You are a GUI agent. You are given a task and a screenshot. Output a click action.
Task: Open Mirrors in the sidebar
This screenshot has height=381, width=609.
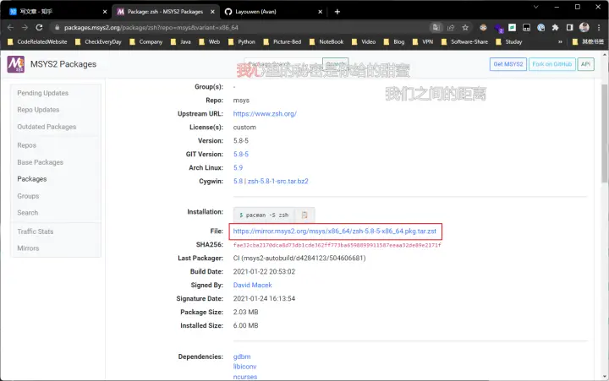tap(28, 248)
